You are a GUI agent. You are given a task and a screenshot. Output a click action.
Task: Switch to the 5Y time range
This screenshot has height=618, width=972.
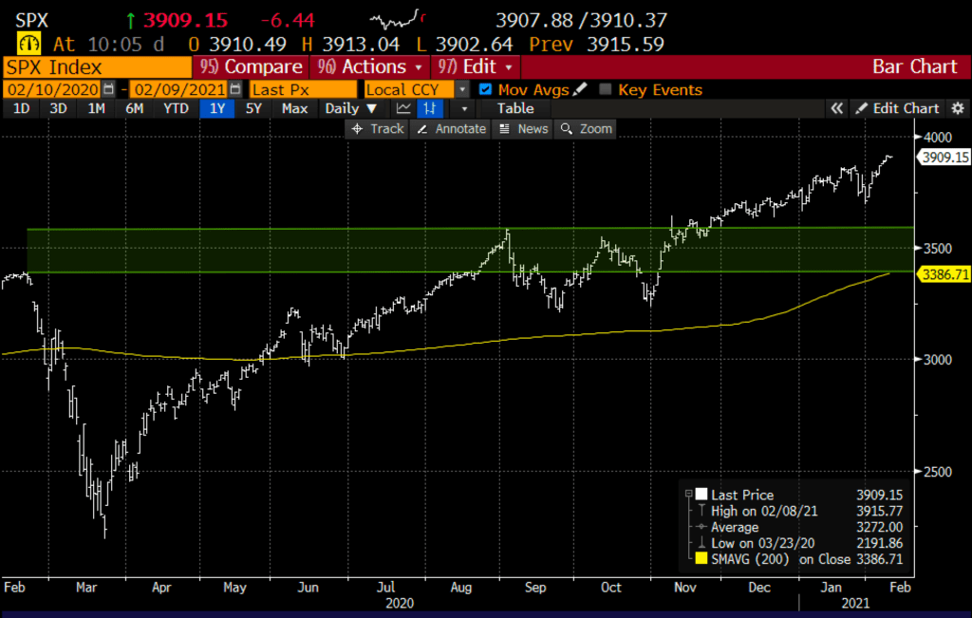[253, 108]
